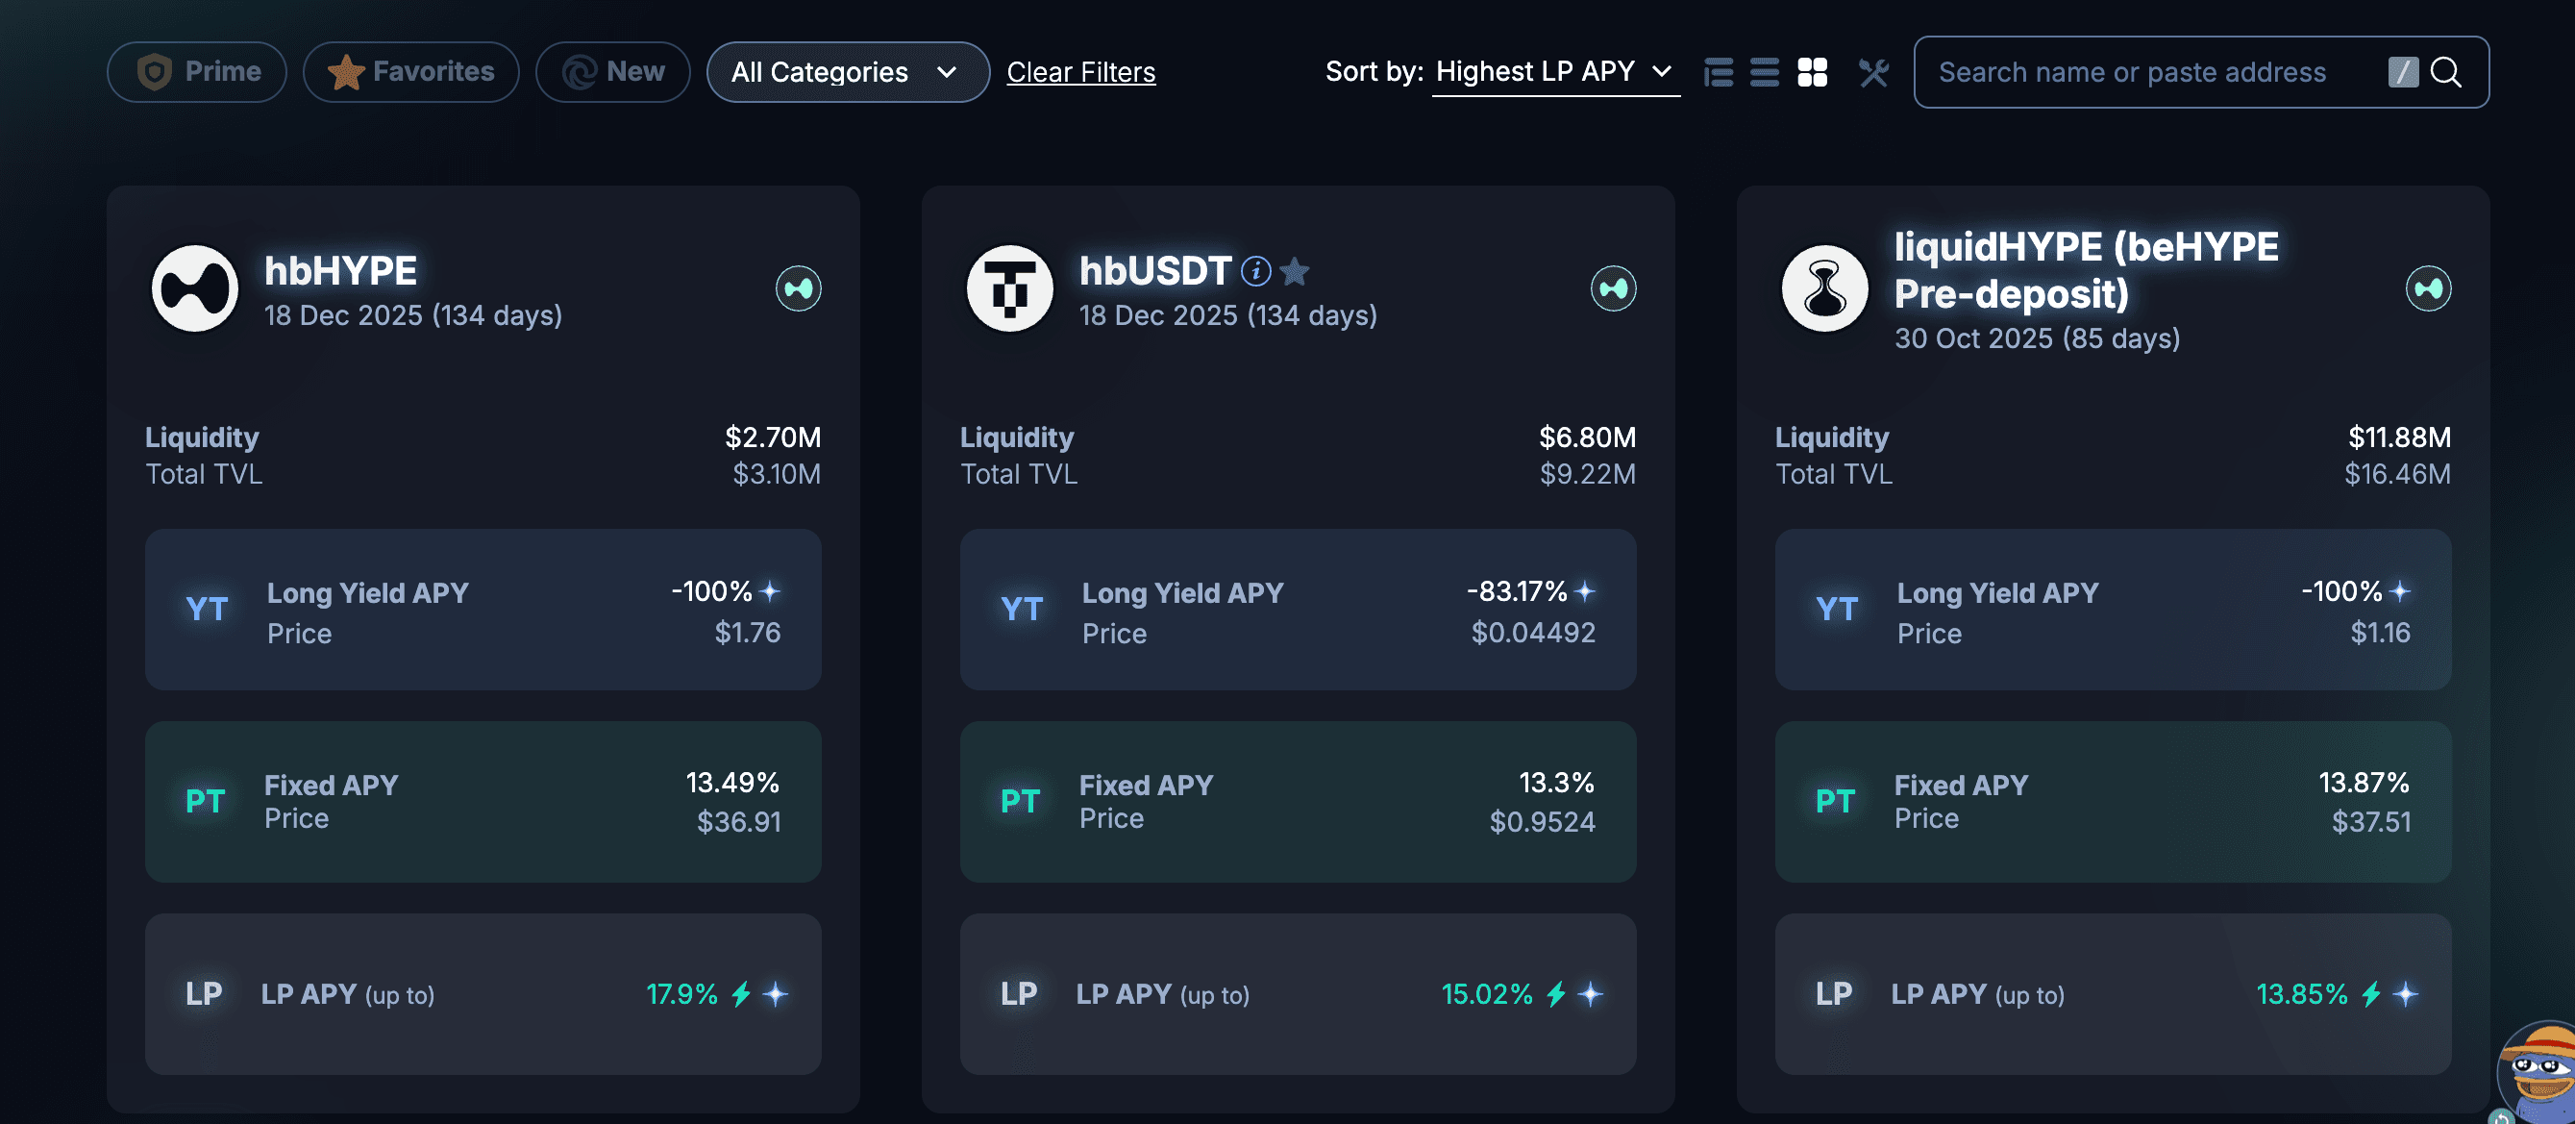
Task: Open the hbUSDT info icon
Action: click(x=1255, y=271)
